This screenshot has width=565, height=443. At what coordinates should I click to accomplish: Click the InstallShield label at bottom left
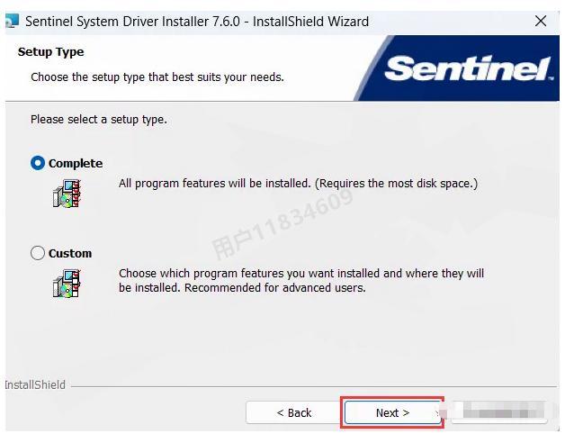pyautogui.click(x=35, y=384)
